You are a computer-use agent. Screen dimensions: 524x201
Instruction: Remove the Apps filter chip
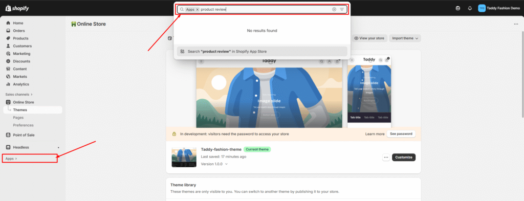pos(198,9)
